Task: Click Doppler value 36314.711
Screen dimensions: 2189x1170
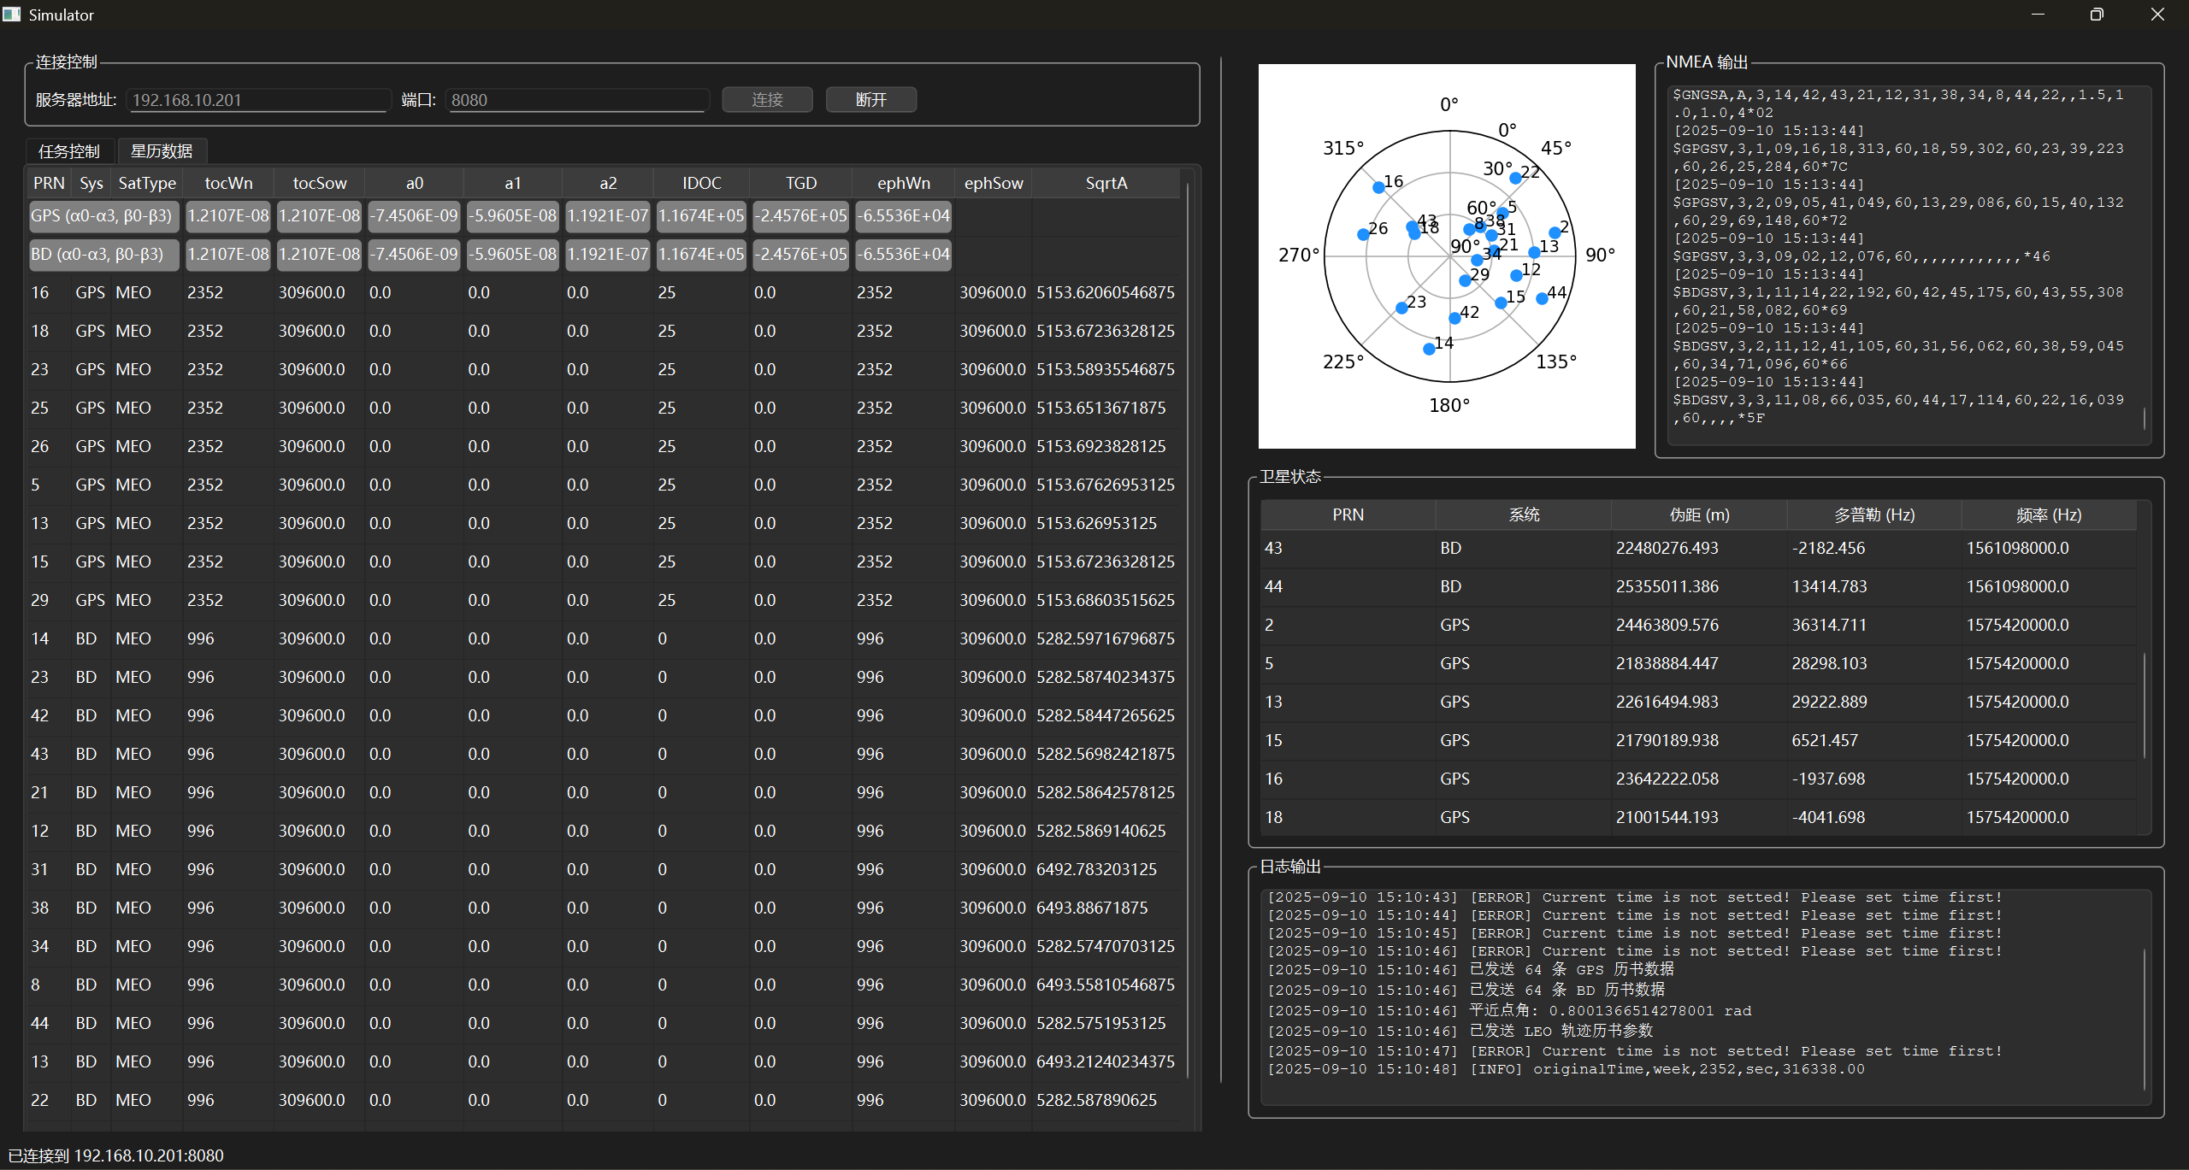Action: pos(1829,626)
